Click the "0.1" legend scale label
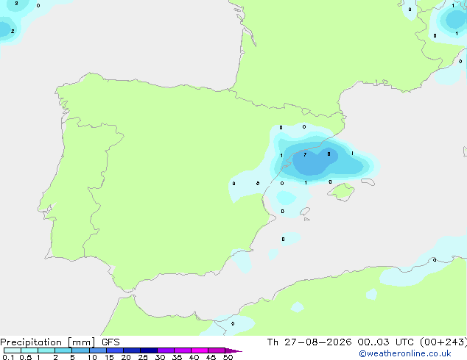Image resolution: width=467 pixels, height=360 pixels. click(8, 357)
